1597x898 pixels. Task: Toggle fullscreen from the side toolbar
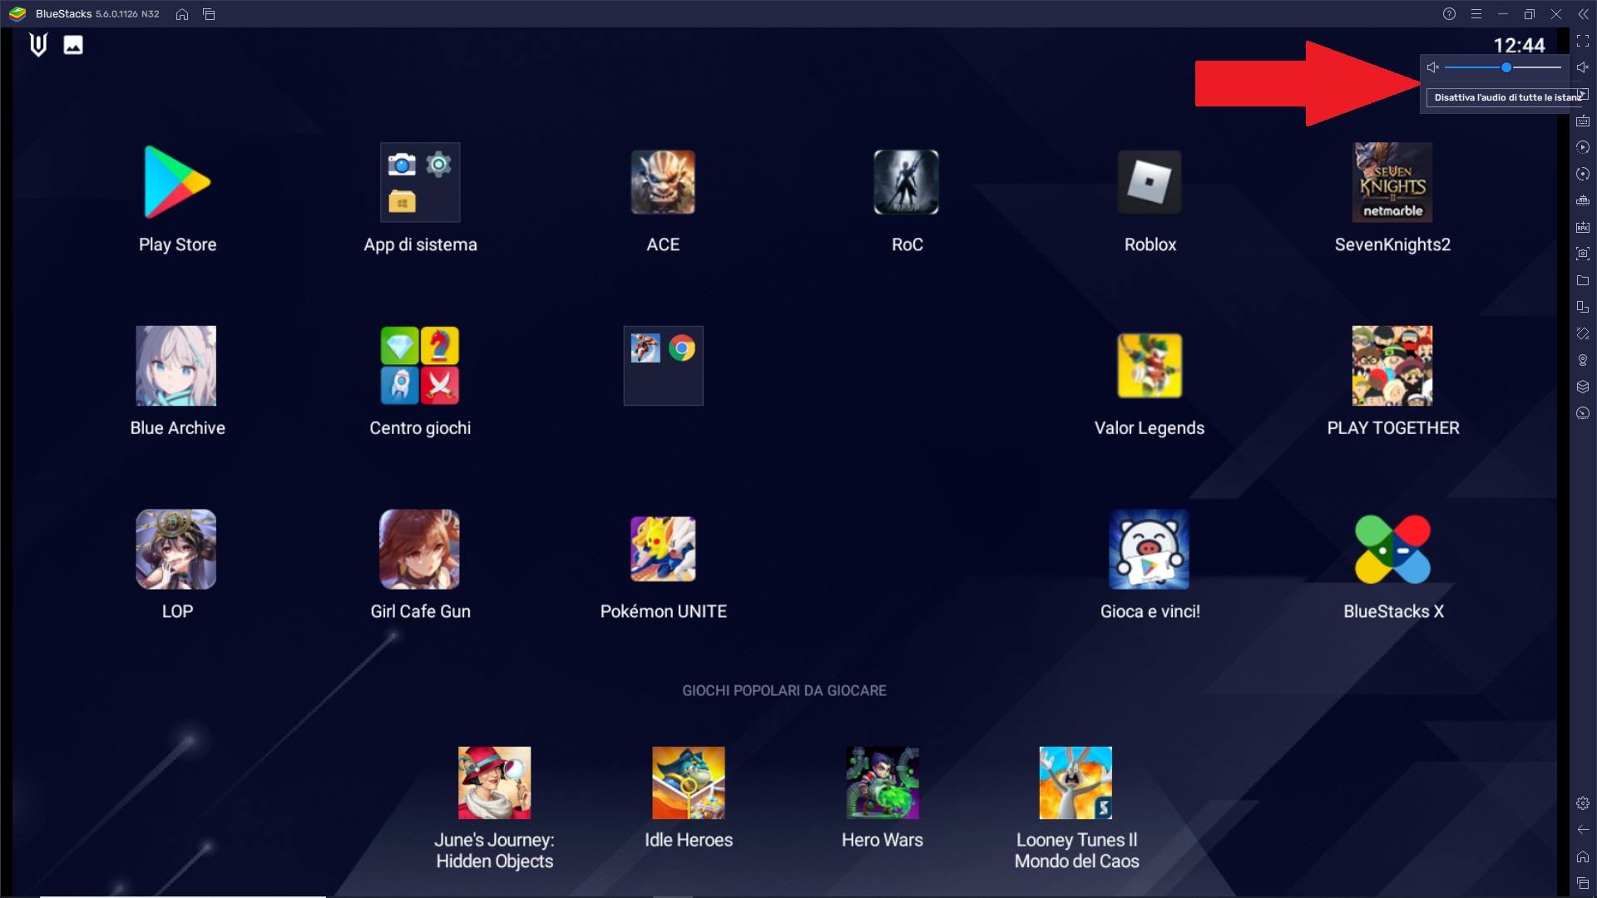(x=1583, y=41)
